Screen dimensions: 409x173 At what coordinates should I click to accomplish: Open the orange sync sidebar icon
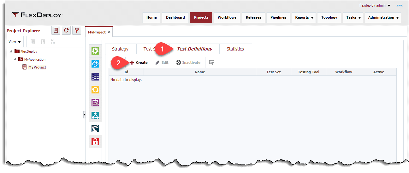point(95,90)
